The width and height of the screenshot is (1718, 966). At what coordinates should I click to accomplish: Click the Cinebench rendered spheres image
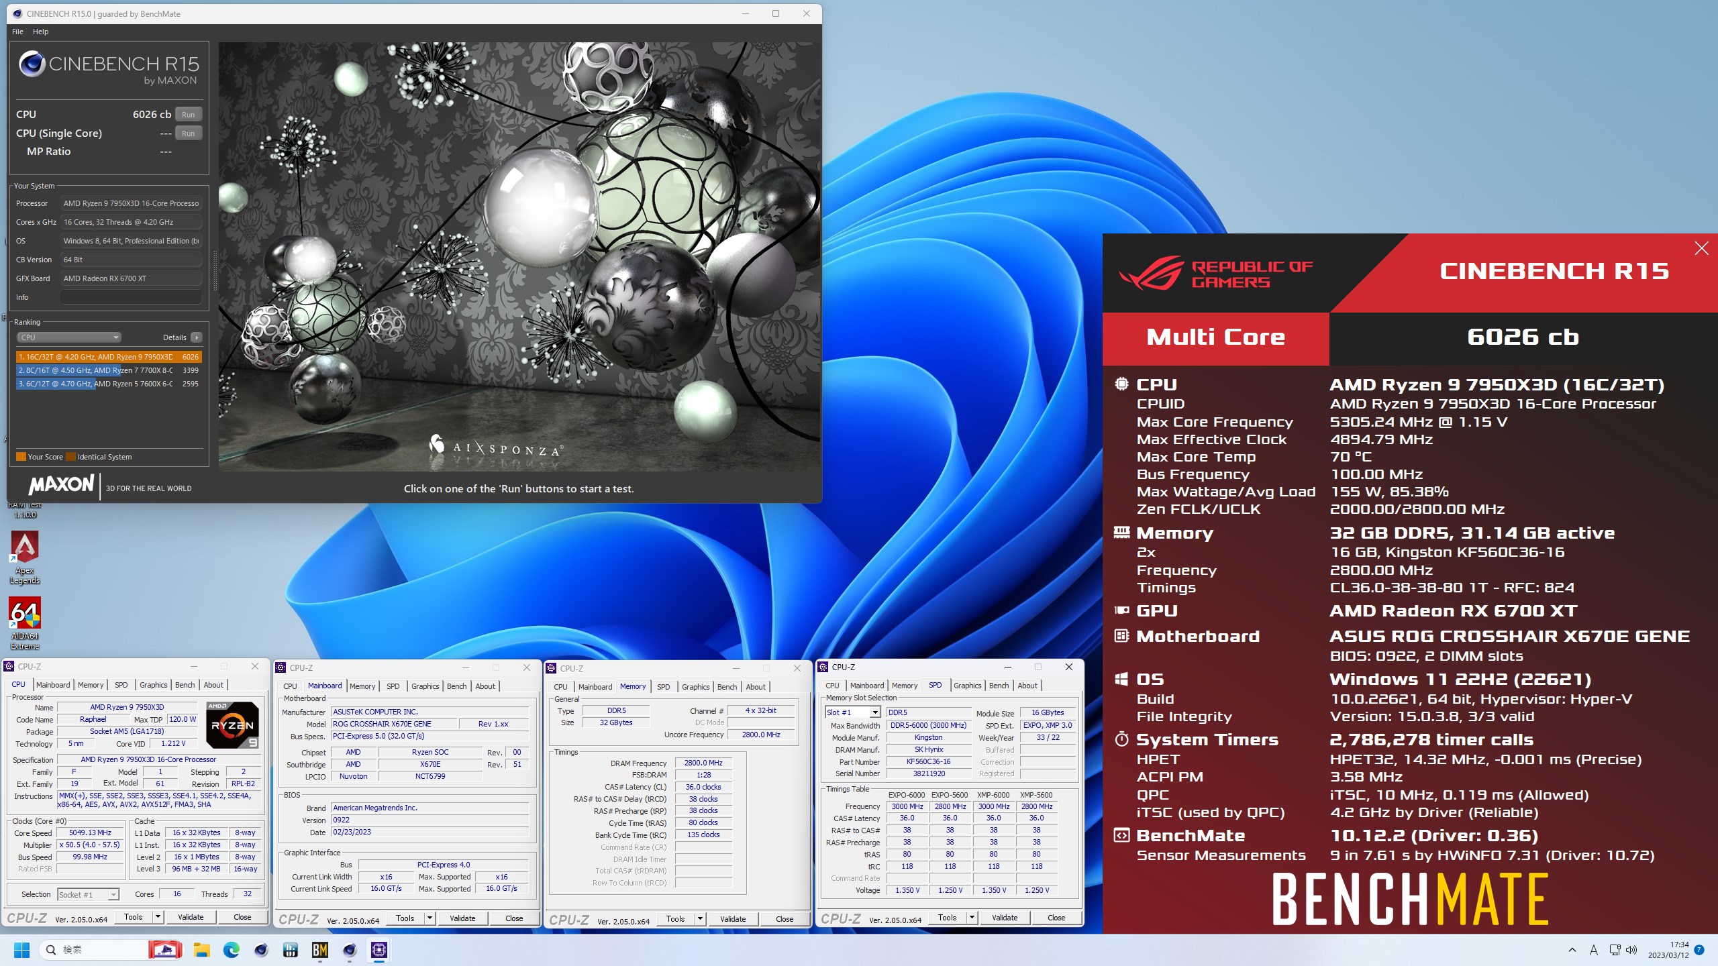pyautogui.click(x=519, y=256)
